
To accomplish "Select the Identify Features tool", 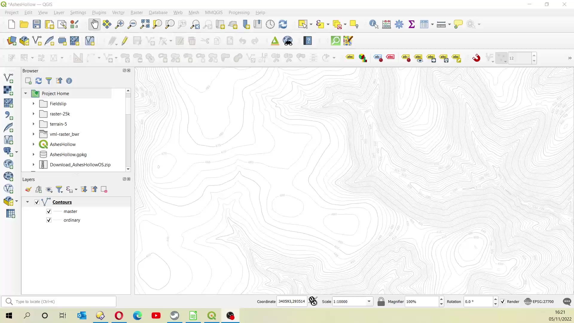I will pyautogui.click(x=373, y=24).
